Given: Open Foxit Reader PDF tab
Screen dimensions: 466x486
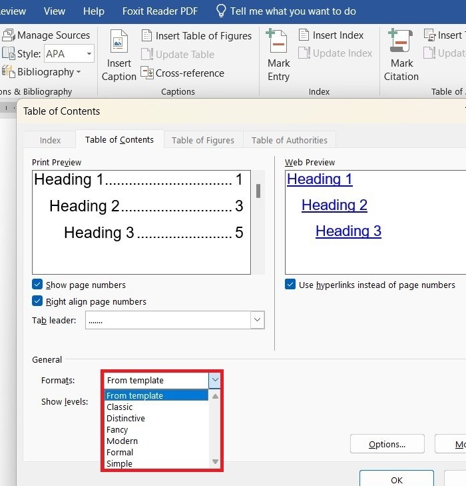Looking at the screenshot, I should click(x=160, y=11).
